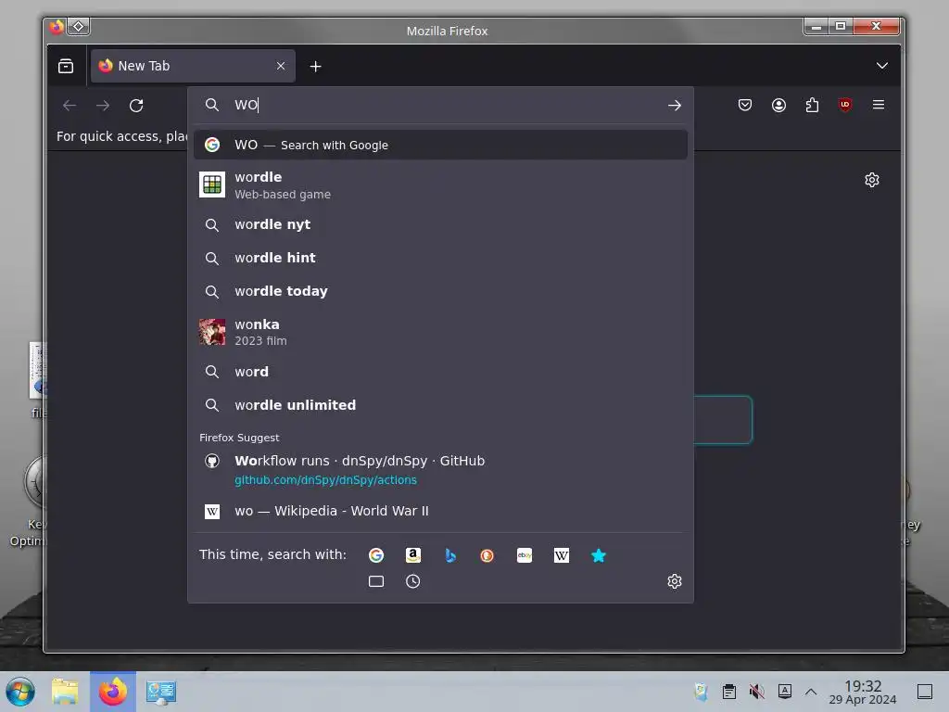Select the New Tab tab

pos(193,66)
